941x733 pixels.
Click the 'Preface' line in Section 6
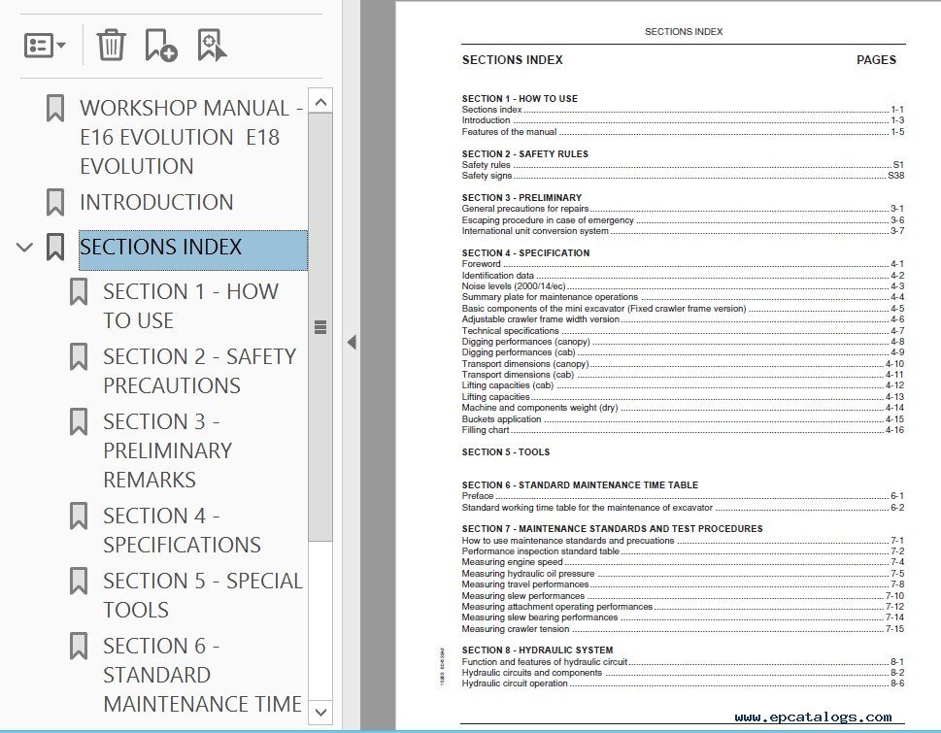point(683,495)
